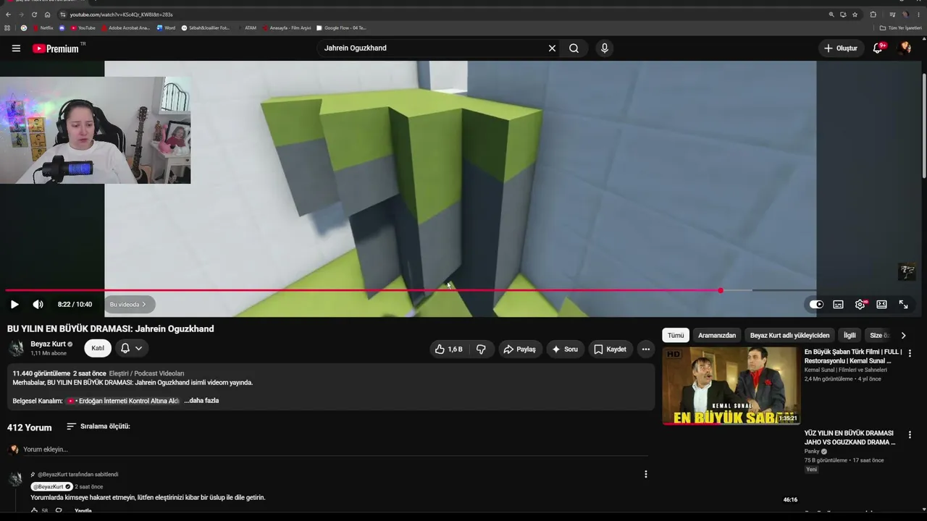Open the browser apps grid icon
Image resolution: width=927 pixels, height=521 pixels.
point(7,28)
